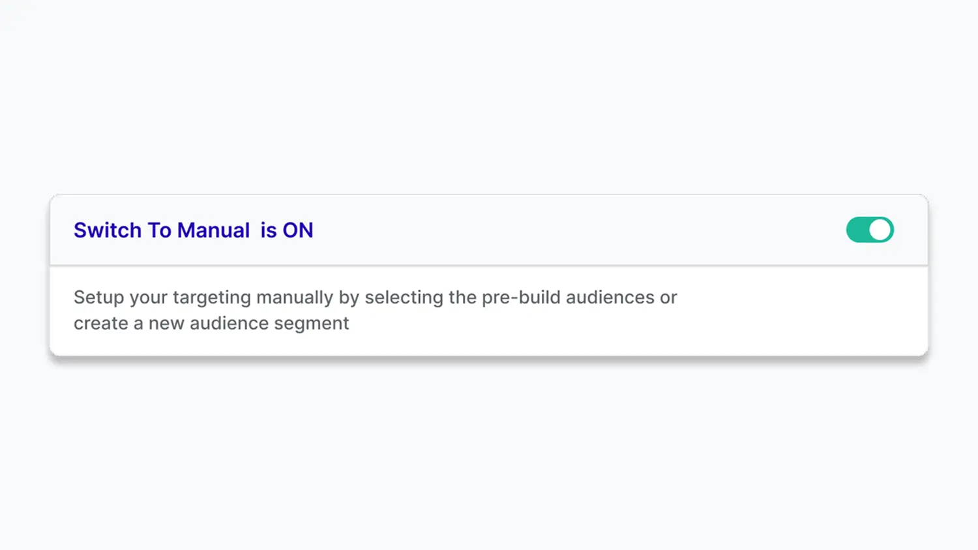Click the 'is ON' status text

(x=287, y=230)
